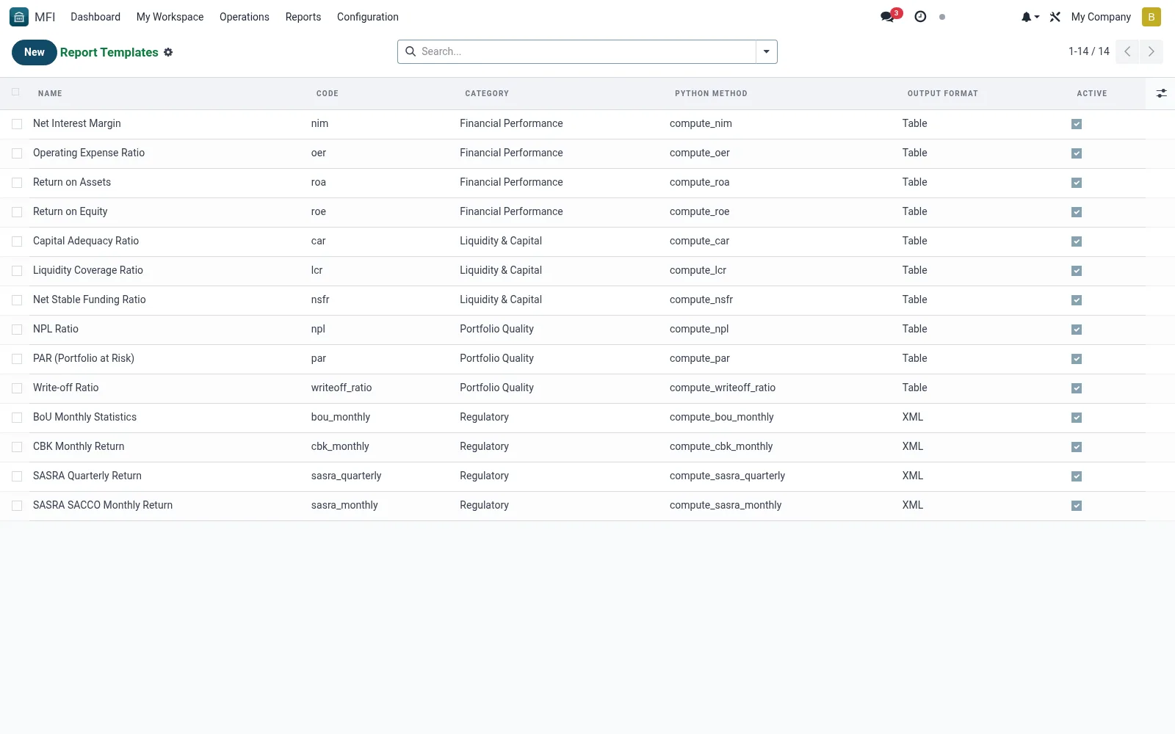Select the Return on Assets row checkbox
Image resolution: width=1175 pixels, height=734 pixels.
(x=17, y=183)
